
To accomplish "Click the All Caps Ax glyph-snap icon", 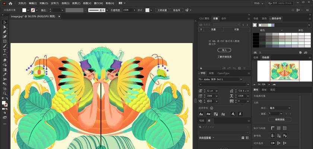I will (x=201, y=114).
